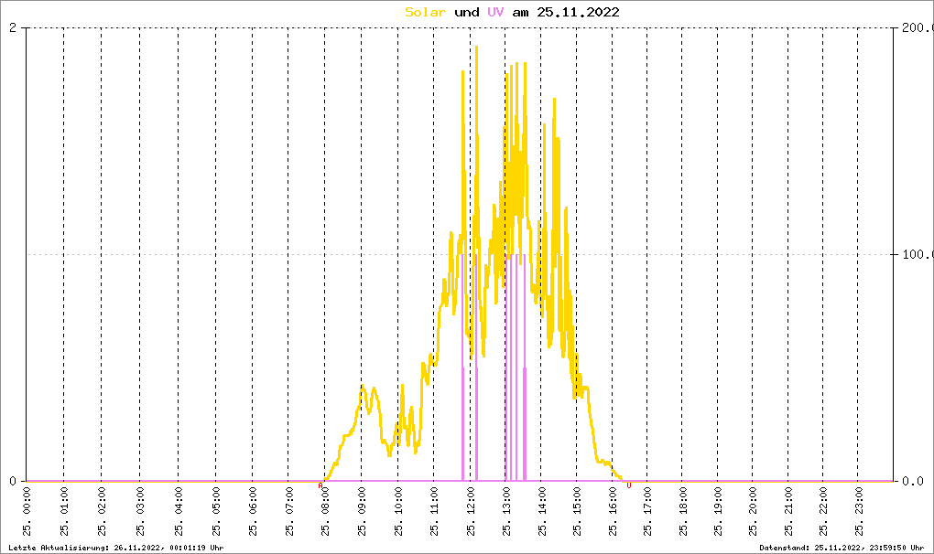Viewport: 934px width, 554px height.
Task: Click the word 'und' in the chart title
Action: pos(467,12)
